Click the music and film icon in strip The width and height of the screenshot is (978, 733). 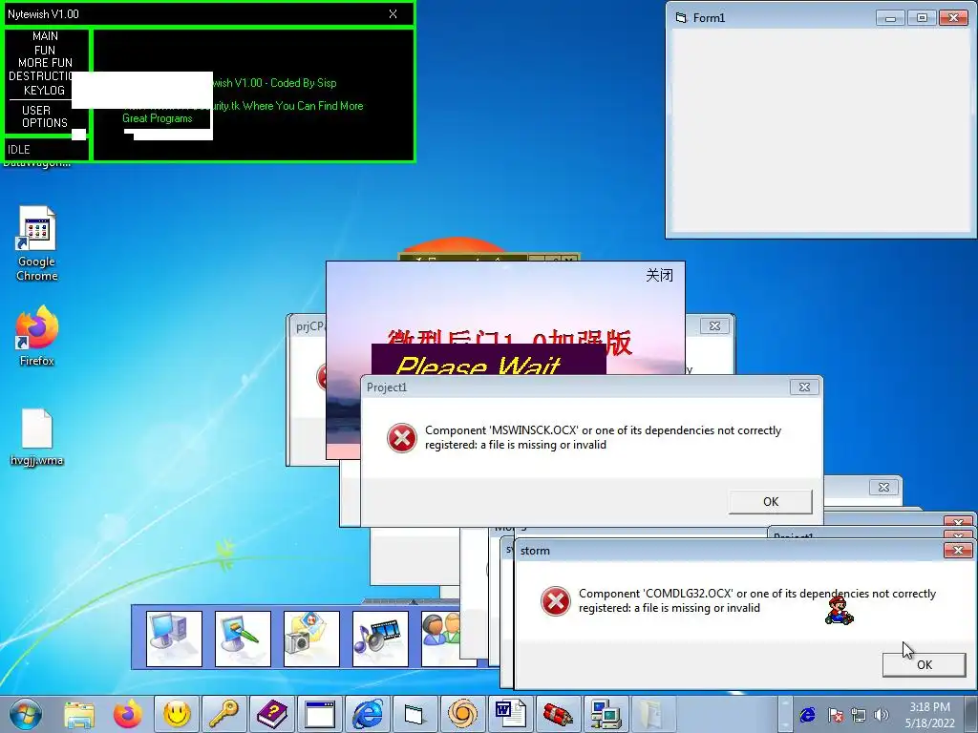tap(380, 639)
